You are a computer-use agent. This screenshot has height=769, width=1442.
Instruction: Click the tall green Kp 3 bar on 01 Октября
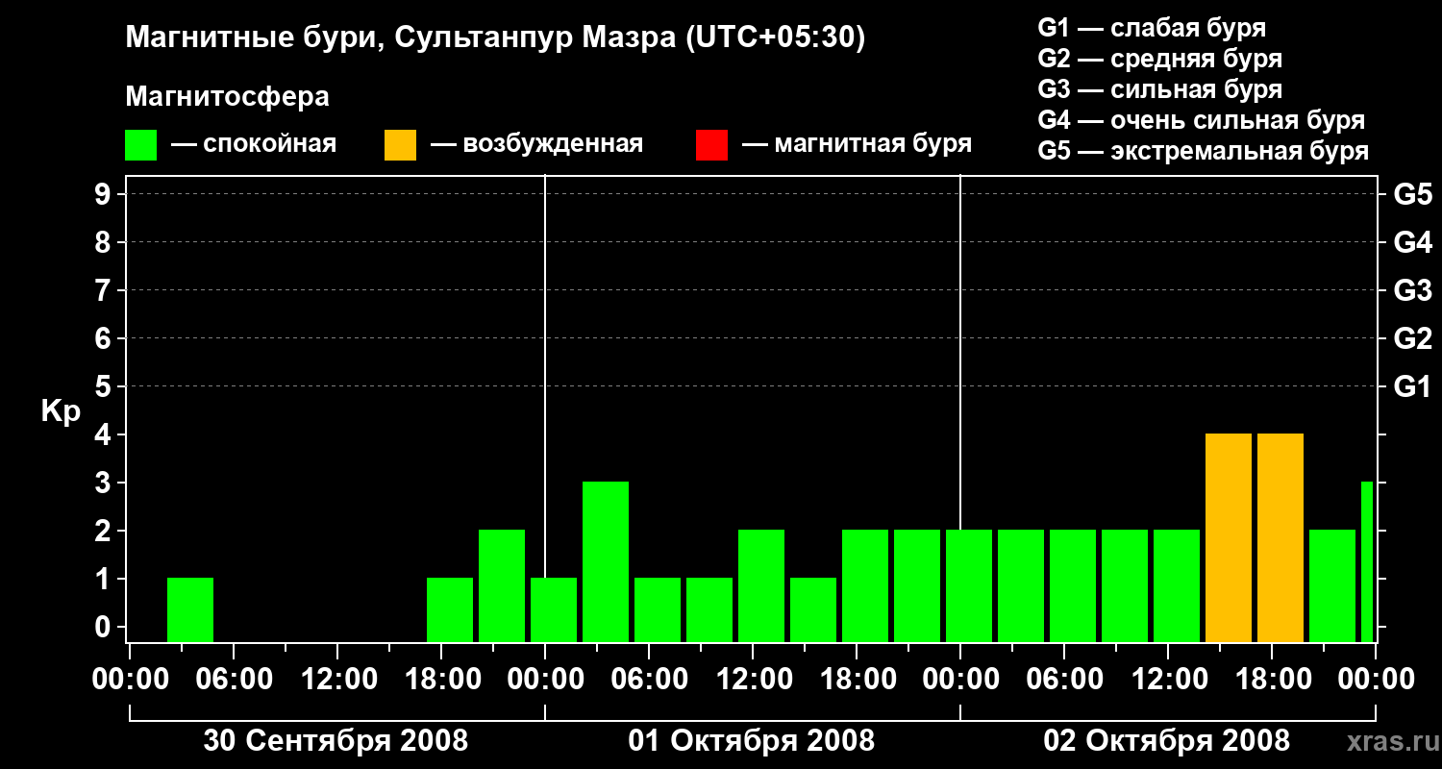(606, 562)
